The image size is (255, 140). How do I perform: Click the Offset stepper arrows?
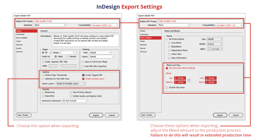pyautogui.click(x=209, y=49)
